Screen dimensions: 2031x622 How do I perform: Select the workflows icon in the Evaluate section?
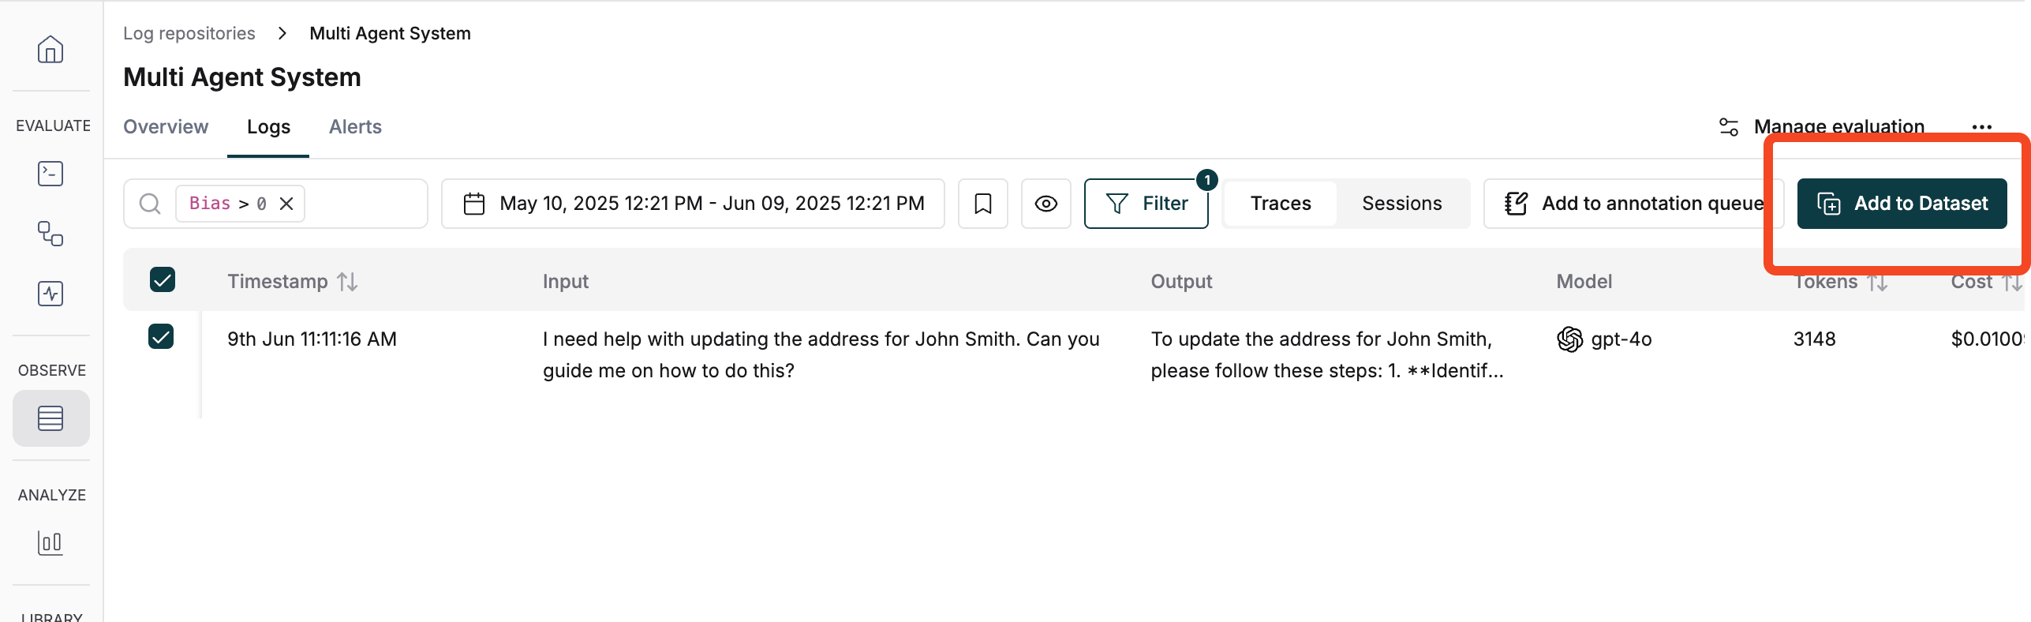[x=50, y=234]
